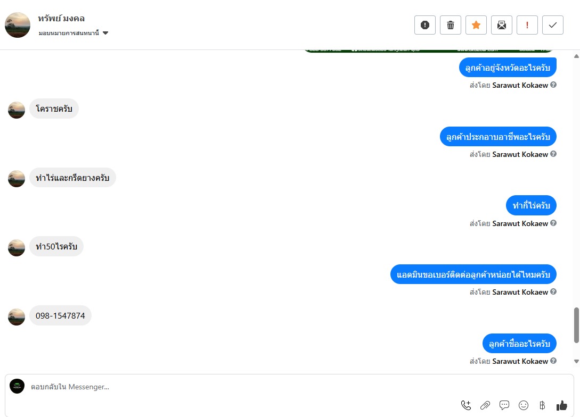The height and width of the screenshot is (417, 580).
Task: Click the baht payment request icon
Action: pyautogui.click(x=542, y=405)
